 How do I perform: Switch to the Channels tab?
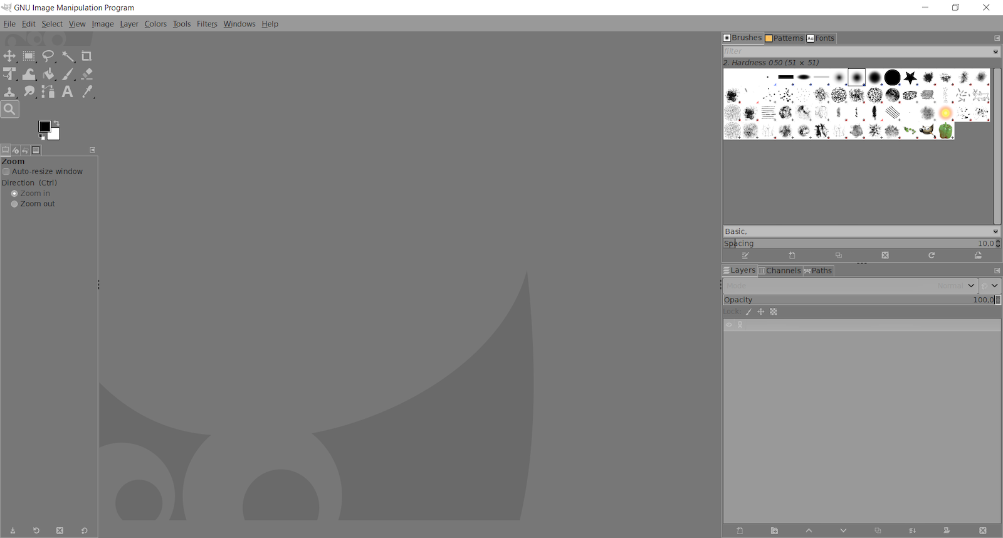(x=779, y=271)
